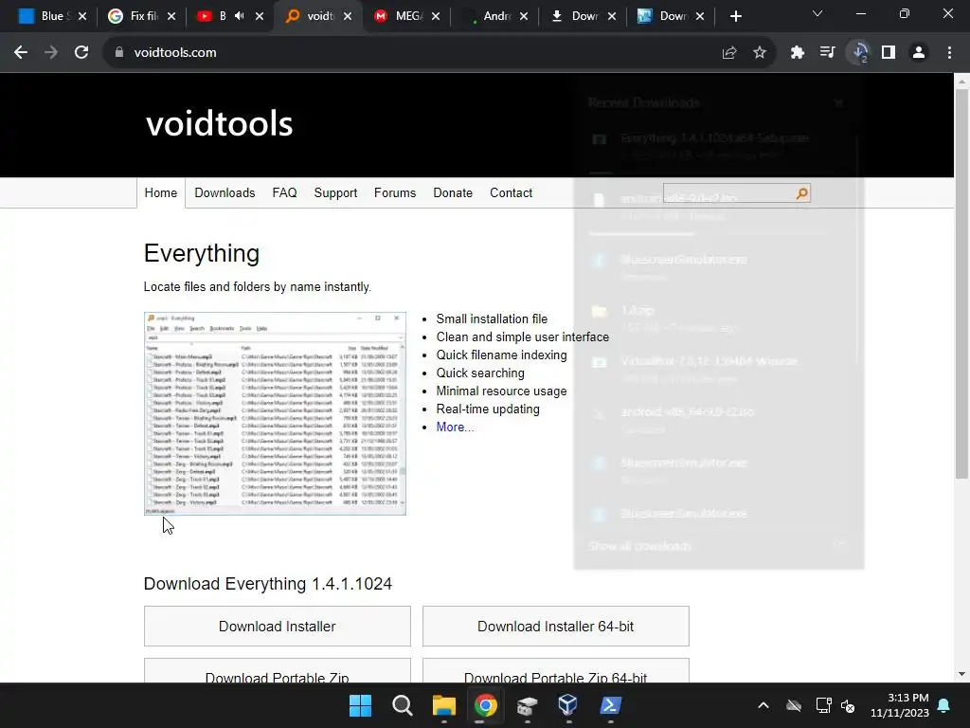The height and width of the screenshot is (728, 970).
Task: Expand the tab search chevron
Action: click(x=817, y=13)
